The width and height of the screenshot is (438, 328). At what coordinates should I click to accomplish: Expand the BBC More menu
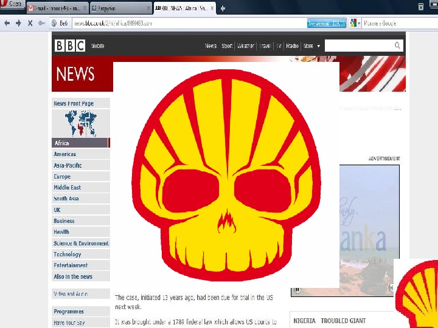click(311, 46)
